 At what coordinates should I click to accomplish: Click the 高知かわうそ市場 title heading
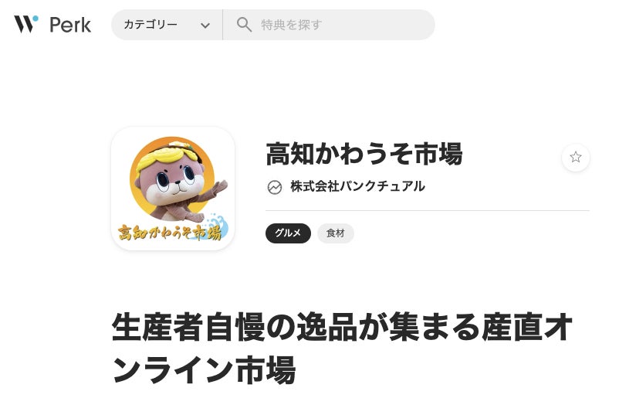point(364,154)
